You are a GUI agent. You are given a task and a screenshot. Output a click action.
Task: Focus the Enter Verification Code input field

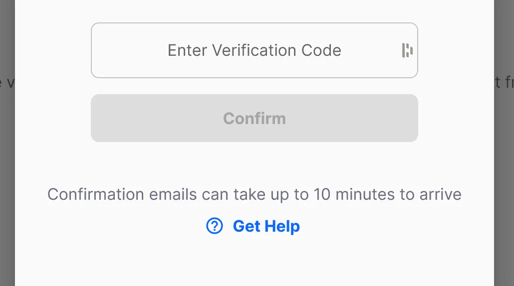click(x=255, y=50)
